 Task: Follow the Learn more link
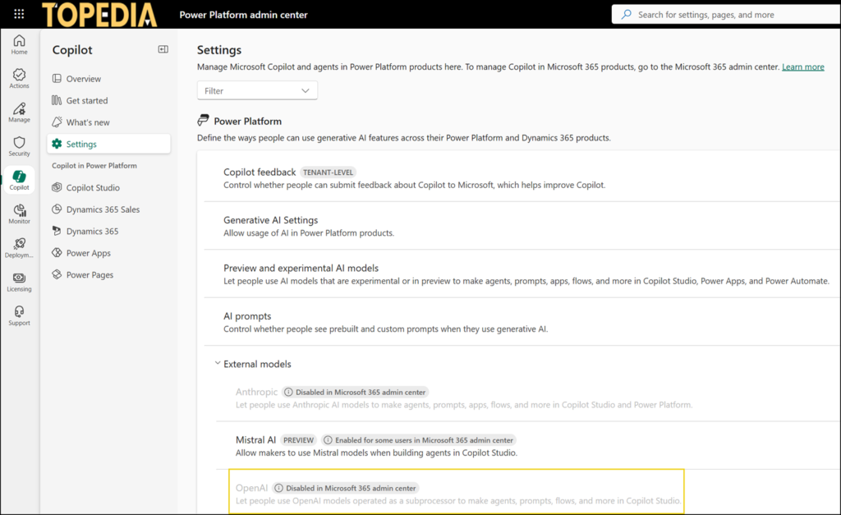(803, 67)
